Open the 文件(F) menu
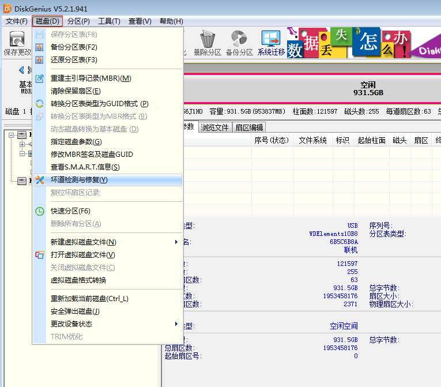441x387 pixels. pos(17,21)
